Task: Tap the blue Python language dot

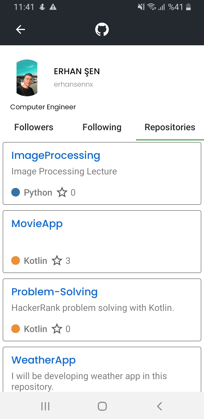Action: [16, 192]
